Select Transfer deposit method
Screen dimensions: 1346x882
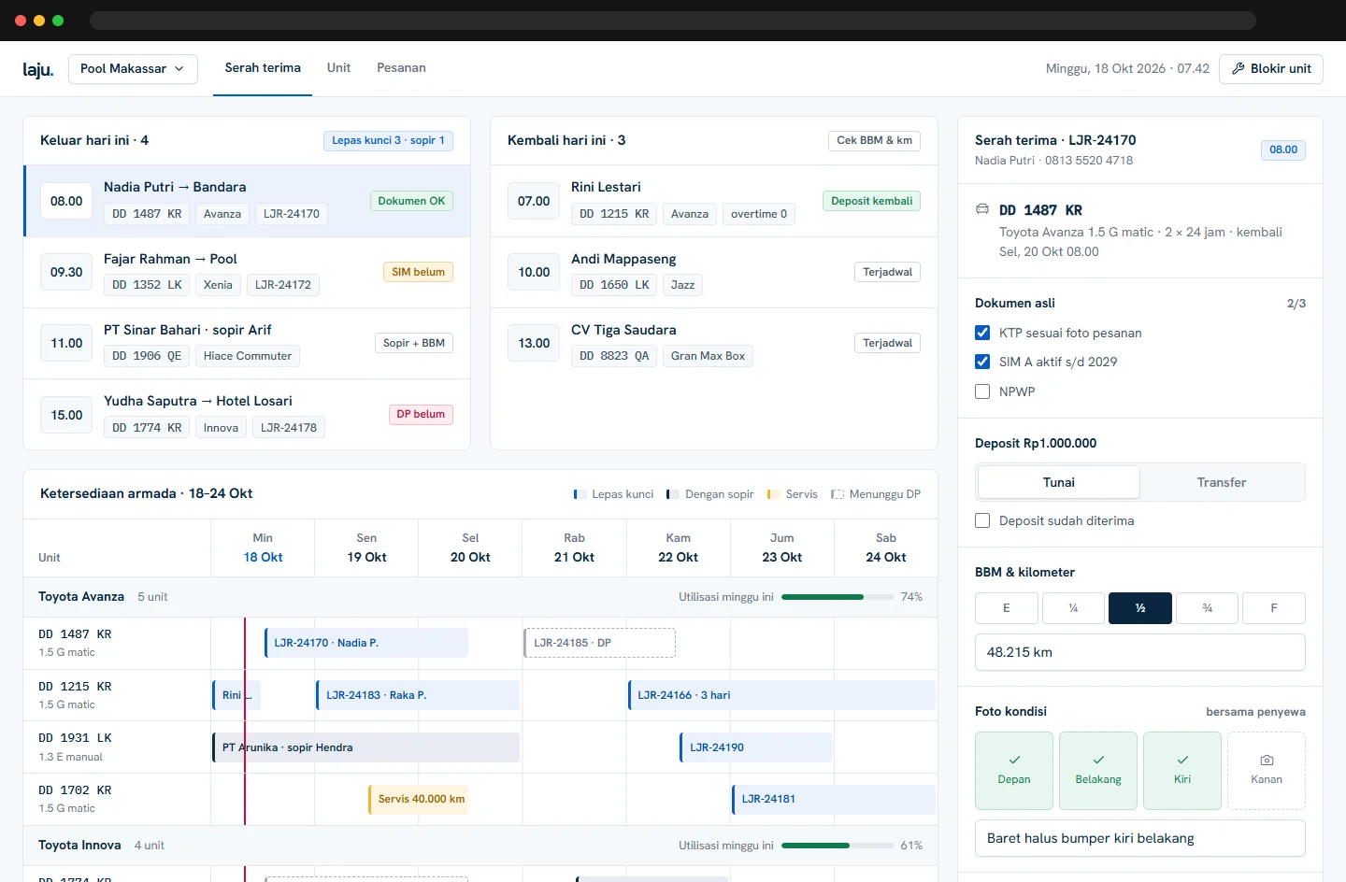coord(1222,482)
